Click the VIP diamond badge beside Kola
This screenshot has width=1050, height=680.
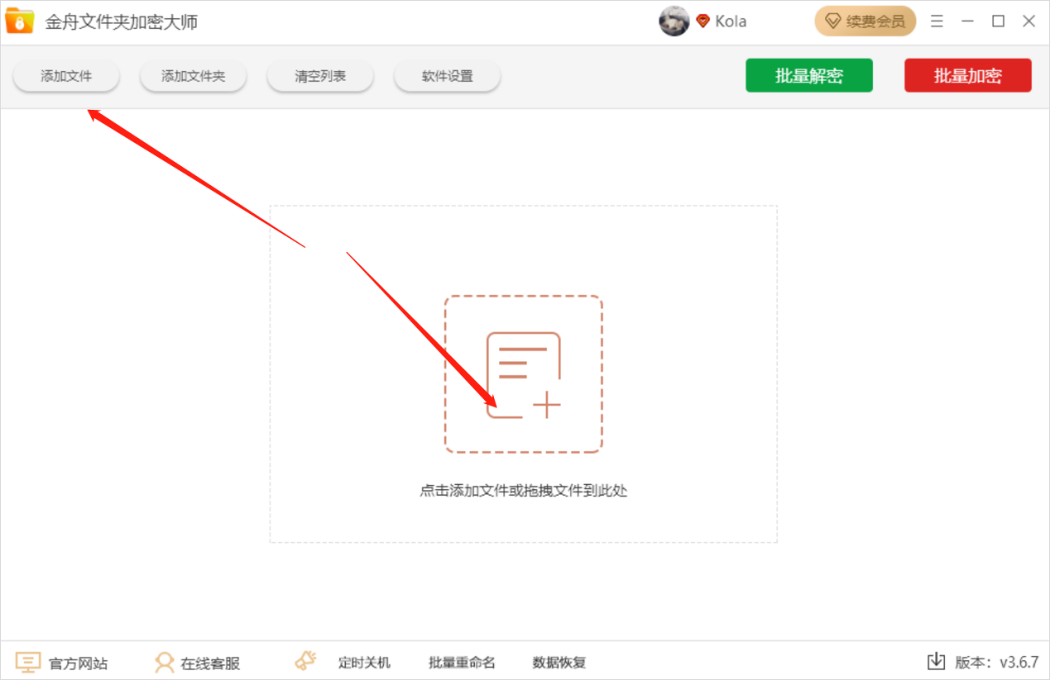pos(702,21)
